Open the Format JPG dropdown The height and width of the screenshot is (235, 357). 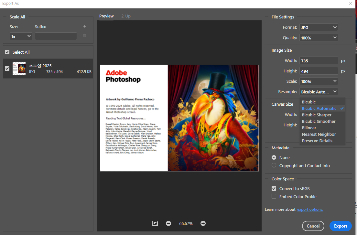coord(319,27)
